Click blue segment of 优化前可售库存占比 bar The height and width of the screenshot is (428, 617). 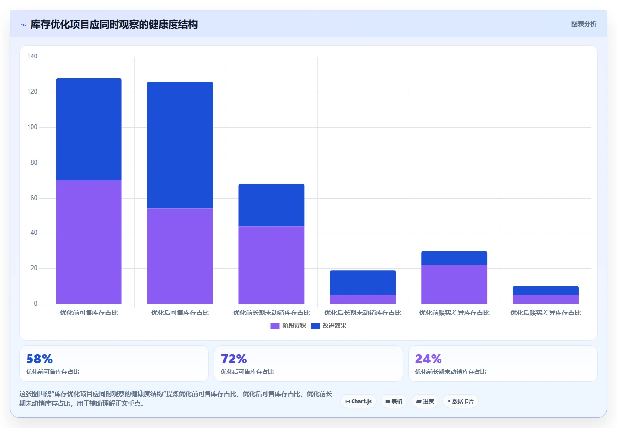[89, 129]
